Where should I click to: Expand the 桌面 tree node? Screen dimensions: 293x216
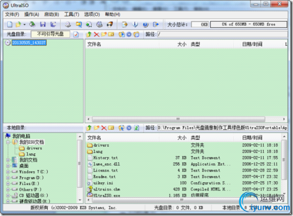coord(8,166)
